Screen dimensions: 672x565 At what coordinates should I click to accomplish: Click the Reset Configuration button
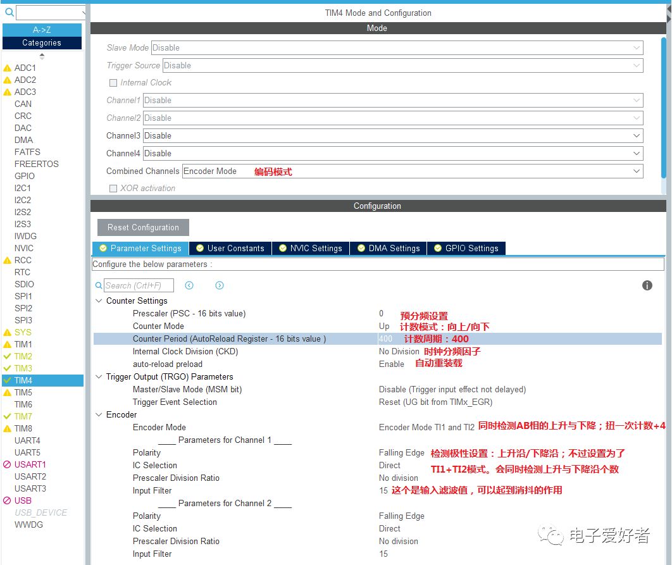coord(143,228)
